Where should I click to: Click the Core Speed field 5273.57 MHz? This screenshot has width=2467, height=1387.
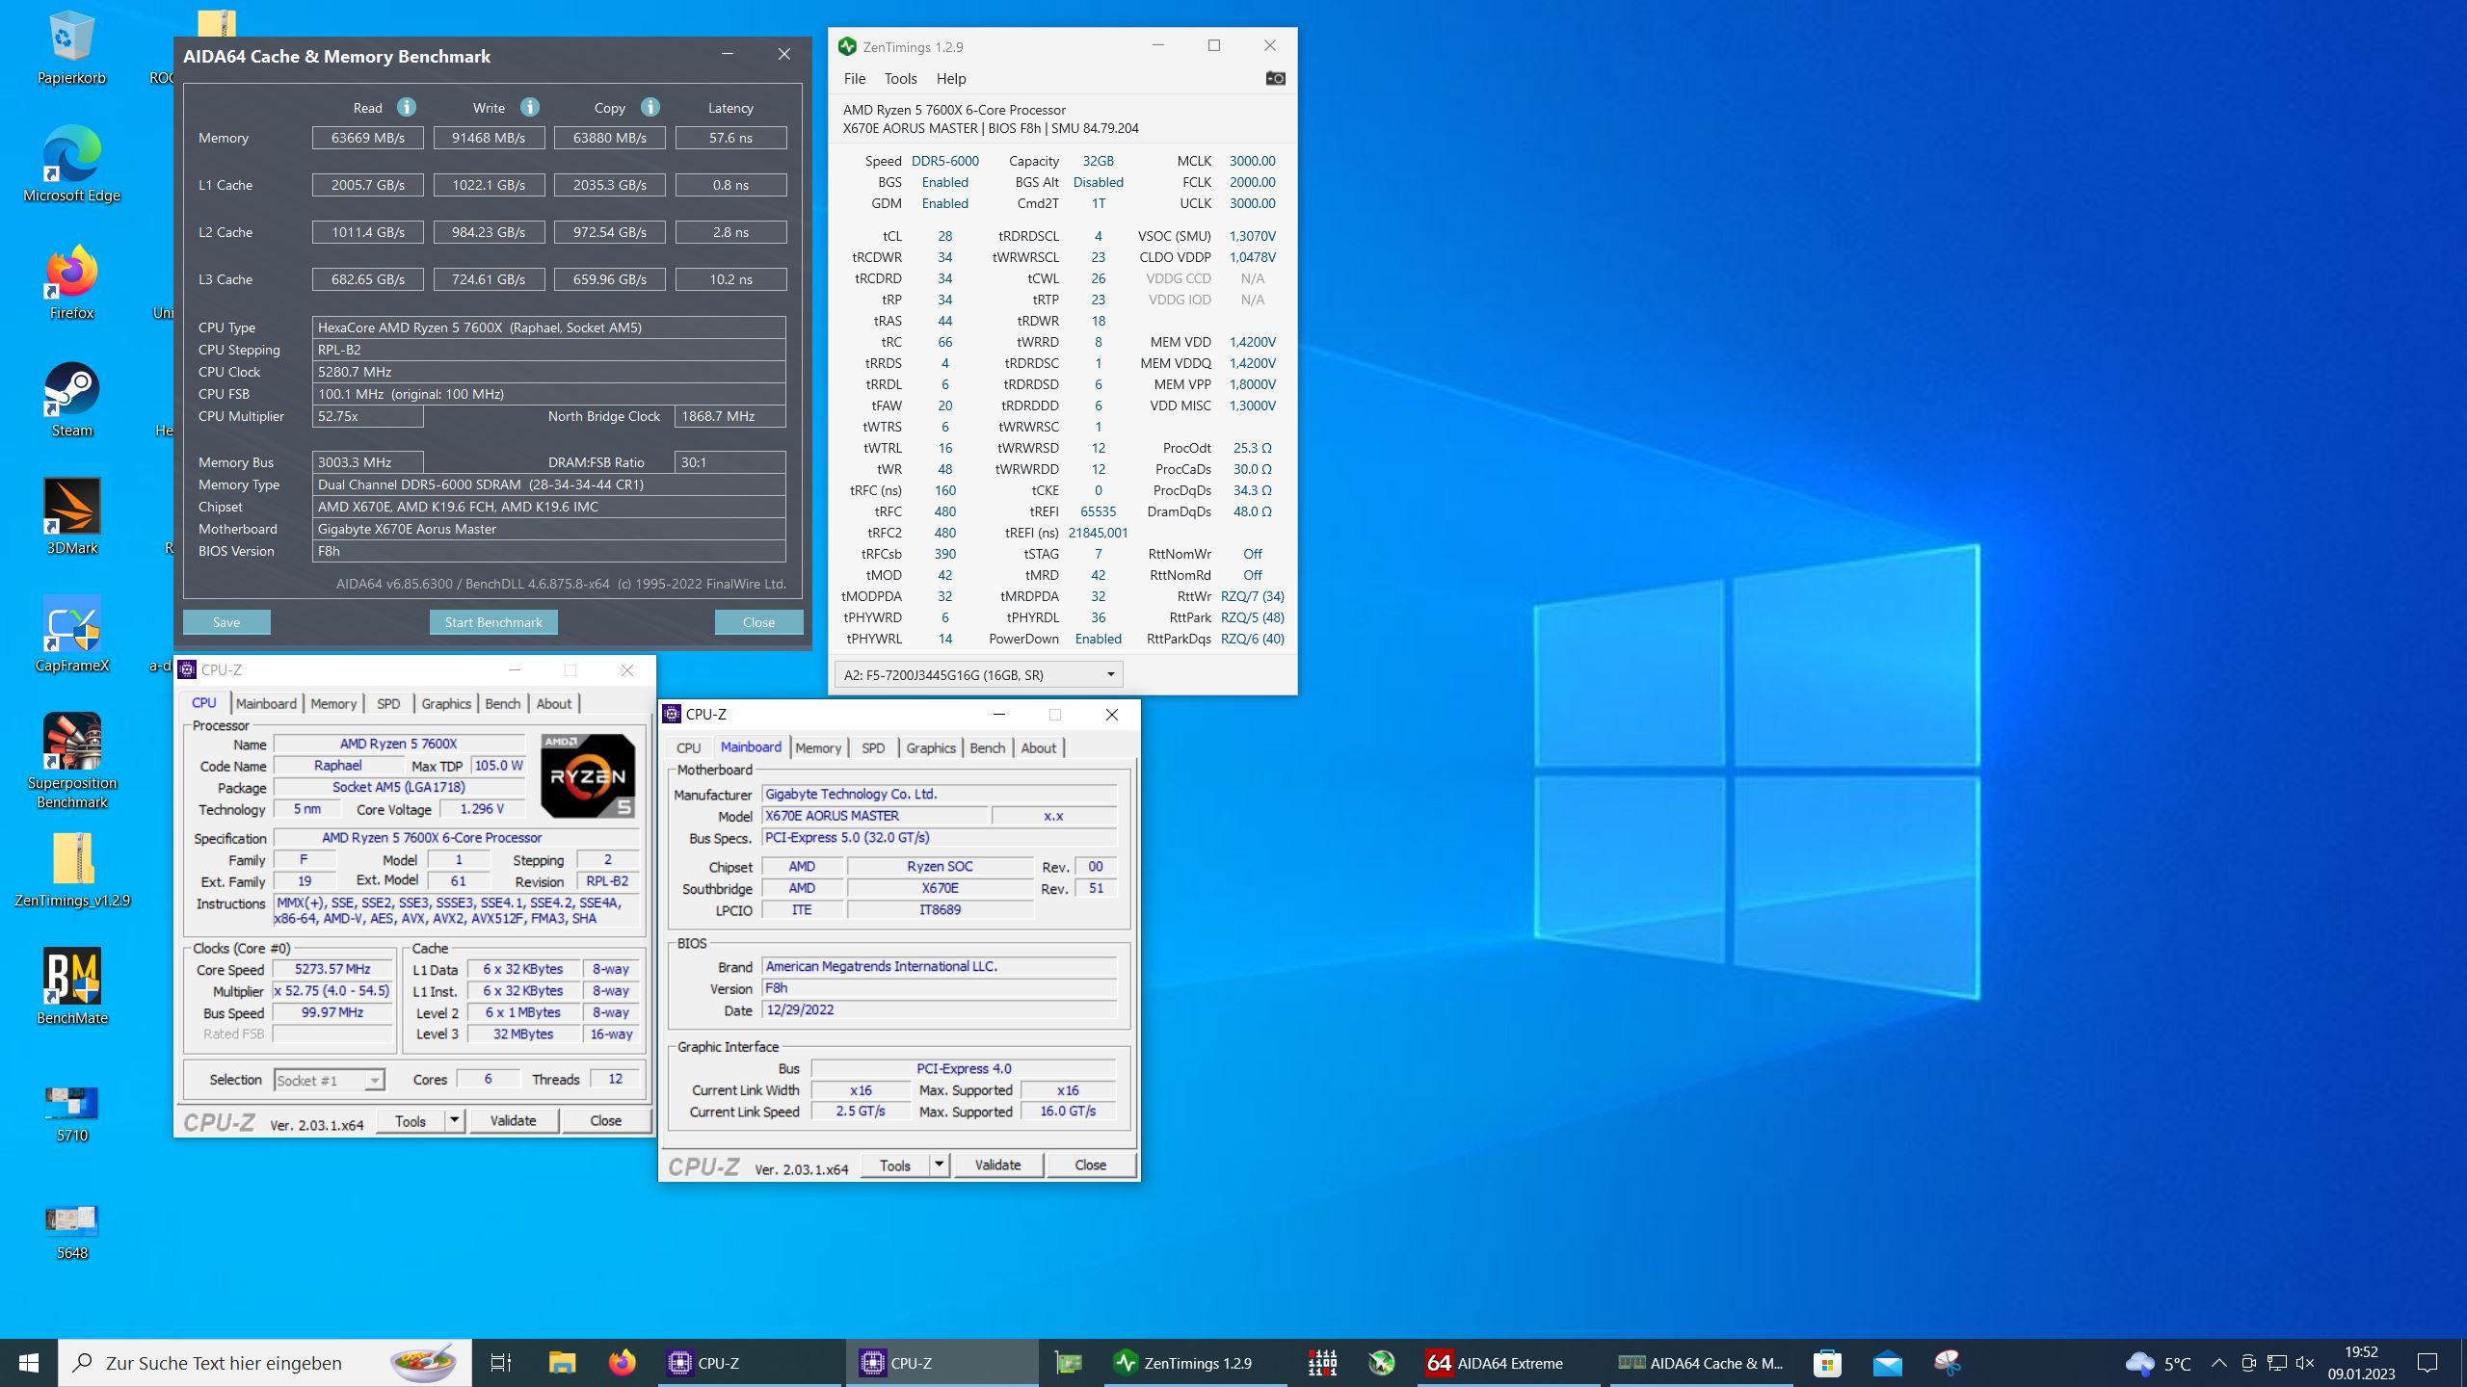point(332,969)
